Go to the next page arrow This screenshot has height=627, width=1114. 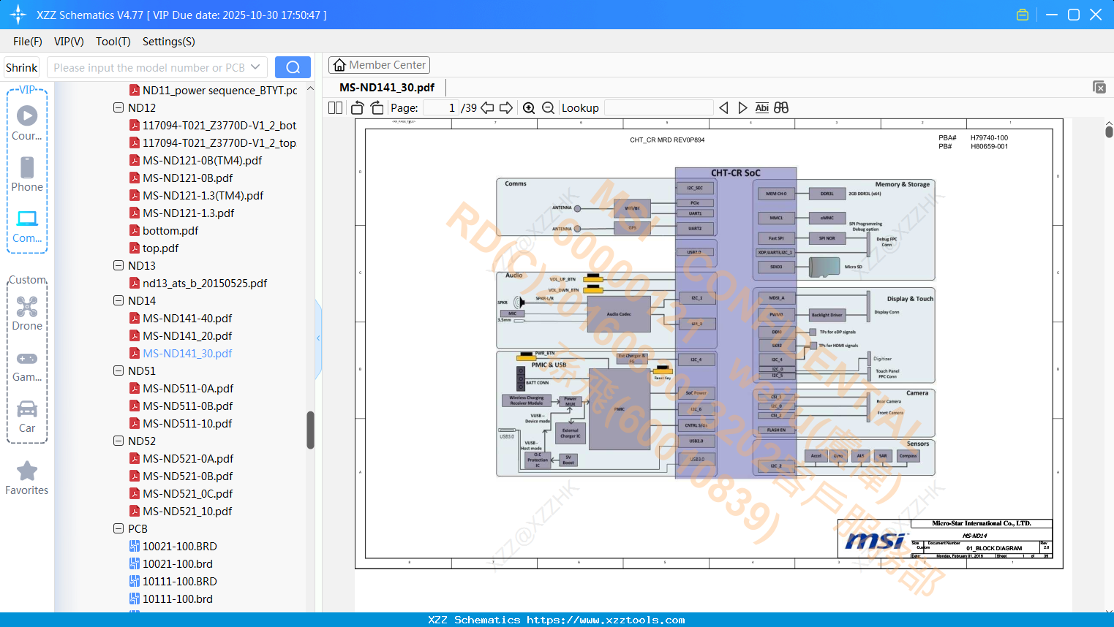pos(505,107)
